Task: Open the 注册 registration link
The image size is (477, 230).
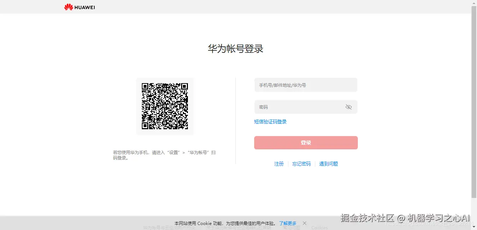Action: click(x=279, y=164)
